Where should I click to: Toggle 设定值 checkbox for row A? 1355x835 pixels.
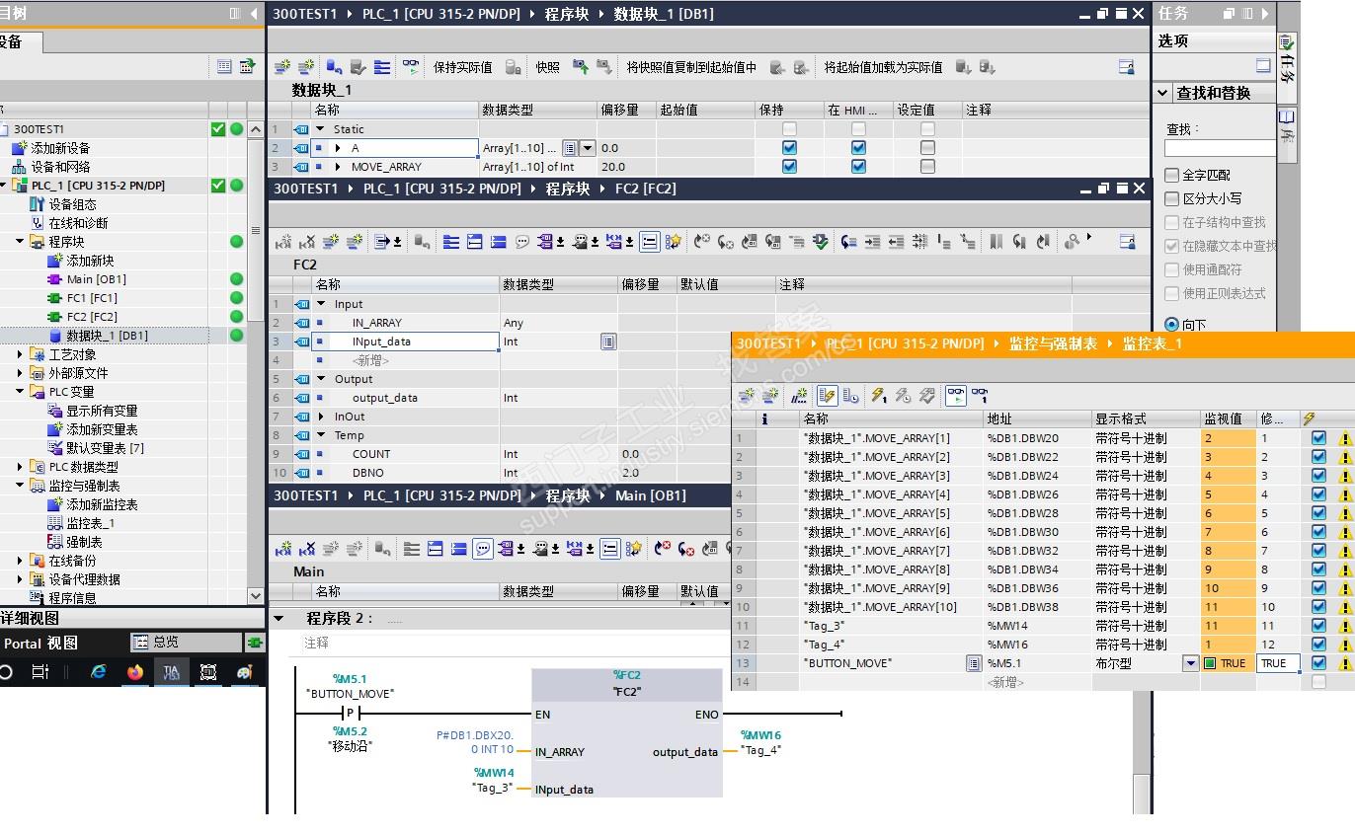pos(927,148)
